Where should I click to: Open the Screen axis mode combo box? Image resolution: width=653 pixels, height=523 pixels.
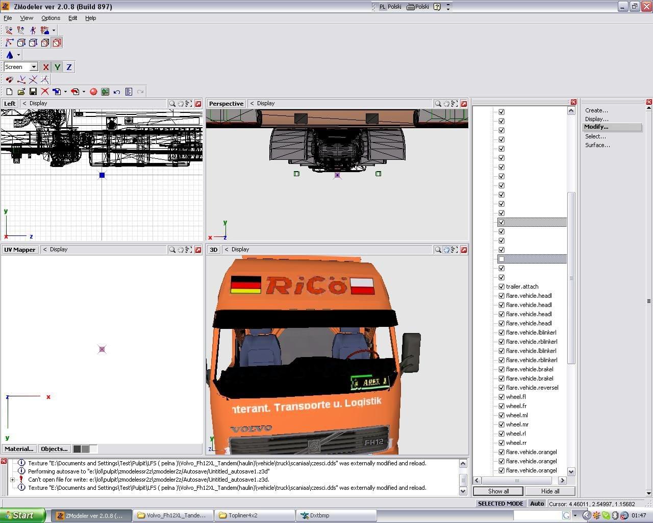[21, 67]
